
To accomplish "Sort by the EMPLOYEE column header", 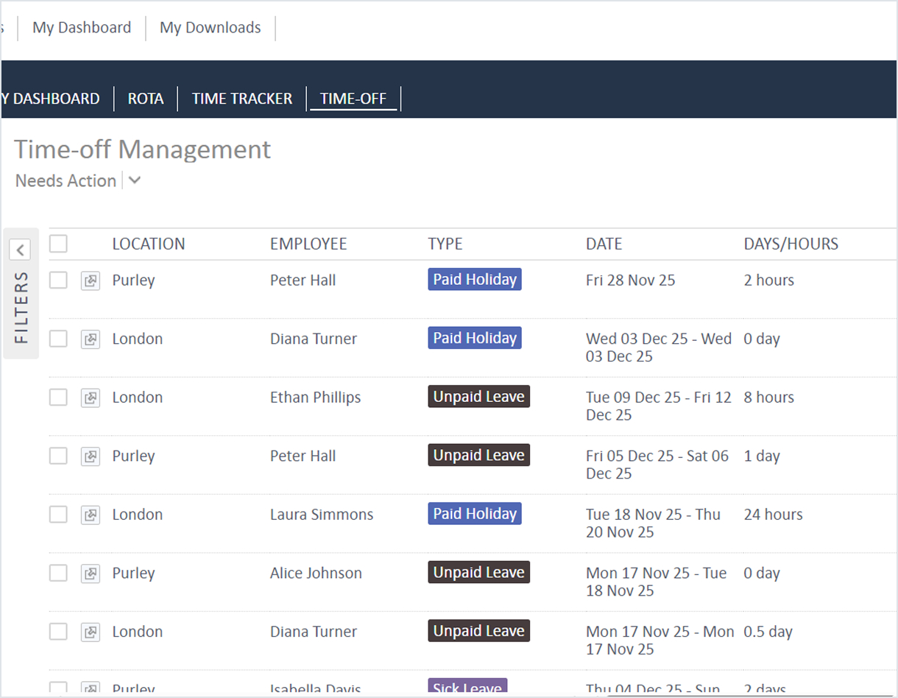I will coord(308,244).
